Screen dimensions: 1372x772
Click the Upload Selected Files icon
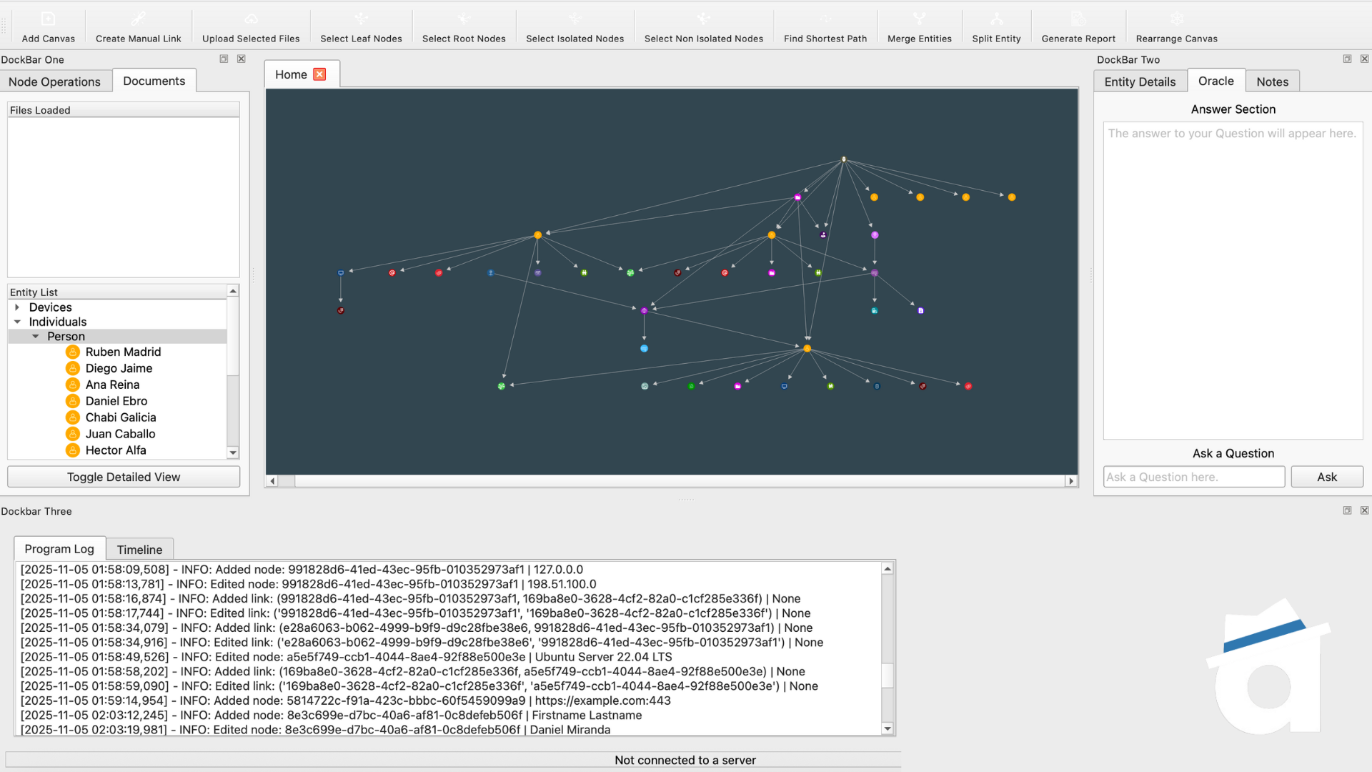[251, 19]
